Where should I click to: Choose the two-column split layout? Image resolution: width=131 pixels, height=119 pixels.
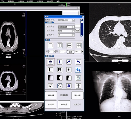[x=60, y=45]
